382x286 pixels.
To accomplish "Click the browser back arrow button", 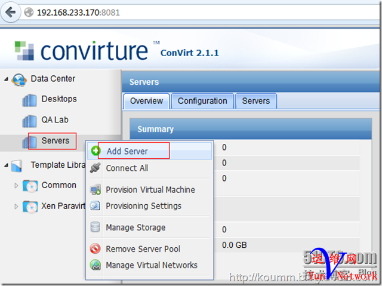I will (11, 12).
